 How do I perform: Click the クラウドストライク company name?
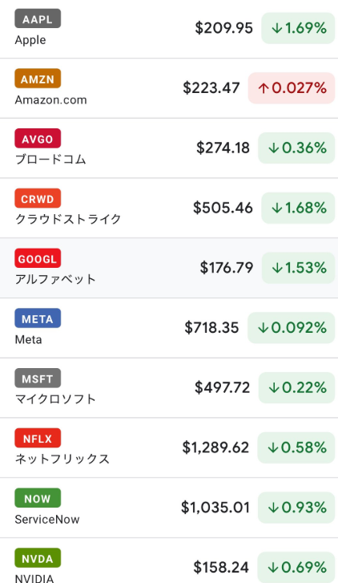coord(68,220)
